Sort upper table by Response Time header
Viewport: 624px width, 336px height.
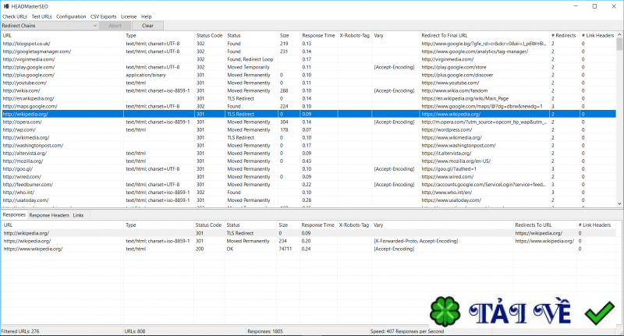(x=318, y=35)
